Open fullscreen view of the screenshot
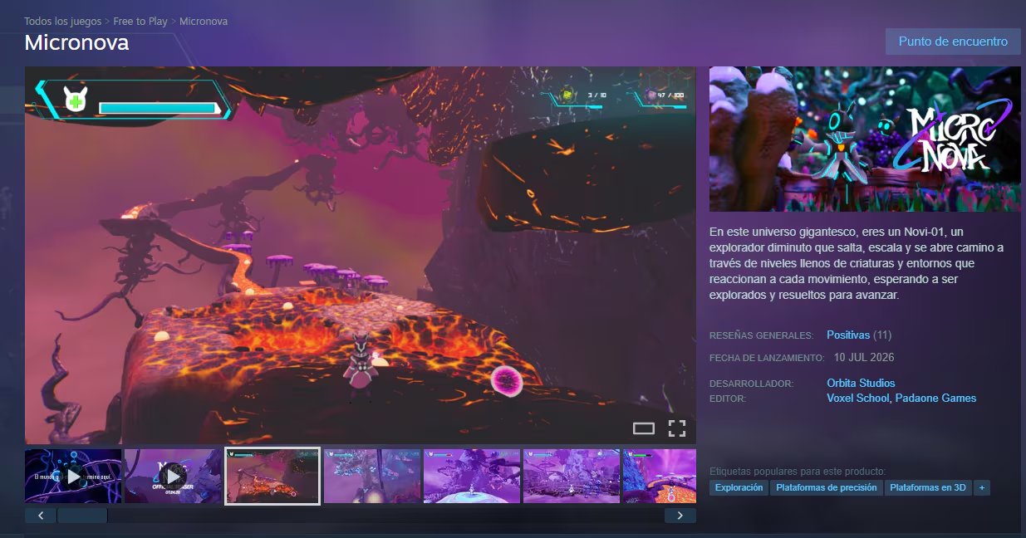This screenshot has width=1026, height=538. tap(677, 428)
